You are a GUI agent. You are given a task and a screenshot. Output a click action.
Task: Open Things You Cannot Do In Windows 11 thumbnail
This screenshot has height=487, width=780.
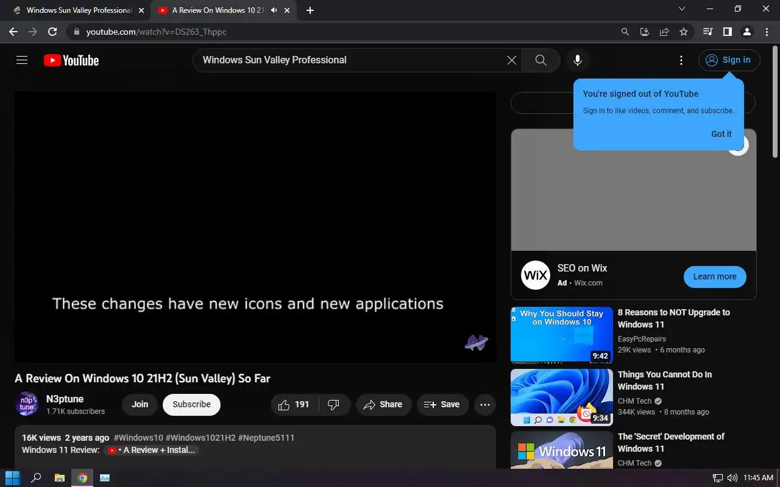pos(562,397)
